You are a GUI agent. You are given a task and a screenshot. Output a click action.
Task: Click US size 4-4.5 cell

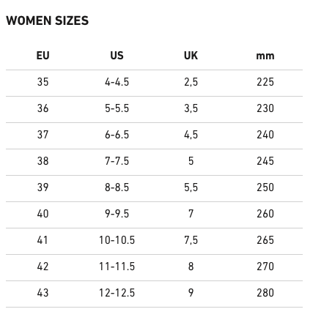point(117,82)
